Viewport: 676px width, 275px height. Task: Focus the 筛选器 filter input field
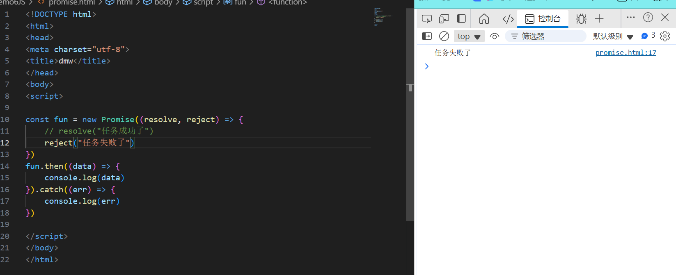point(545,36)
